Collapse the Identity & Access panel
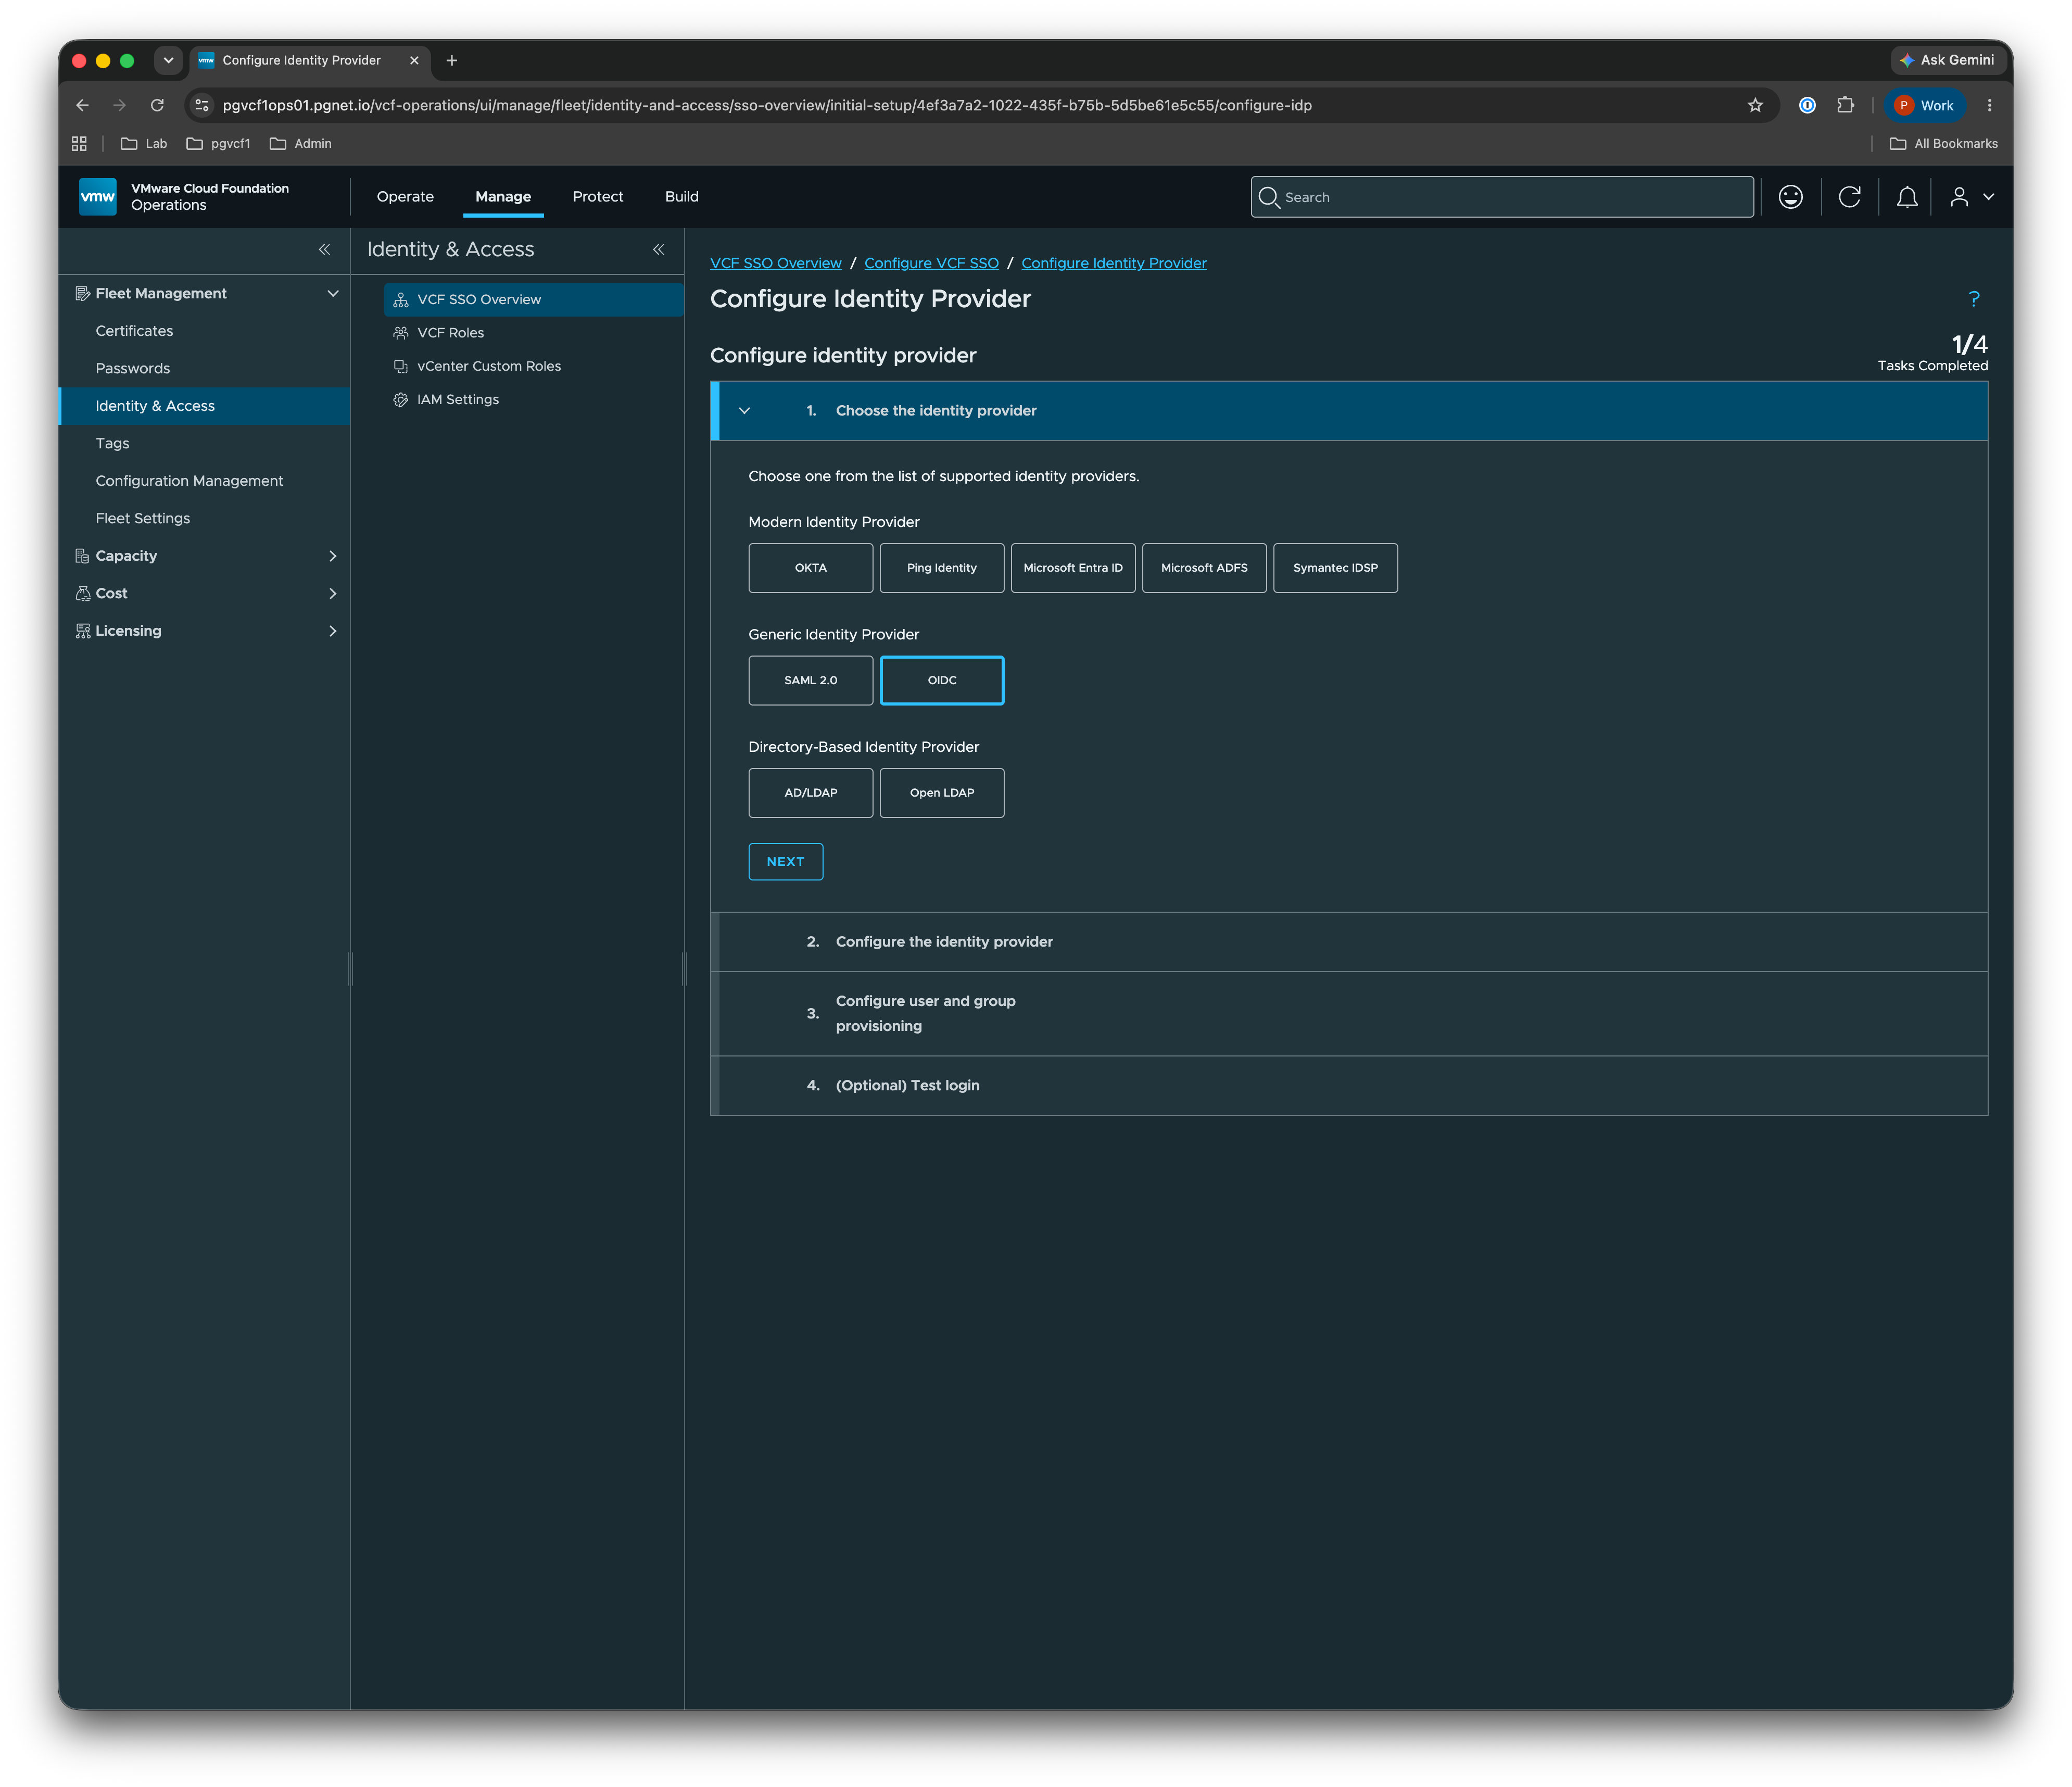Screen dimensions: 2072x1787 pos(658,249)
